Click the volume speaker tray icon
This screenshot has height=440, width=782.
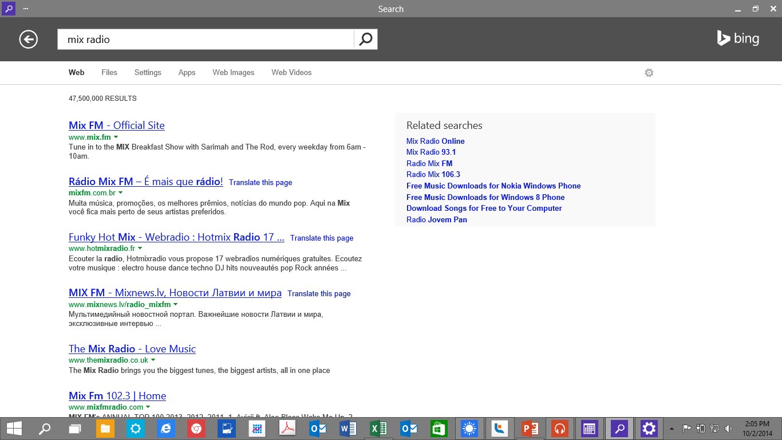pyautogui.click(x=728, y=428)
